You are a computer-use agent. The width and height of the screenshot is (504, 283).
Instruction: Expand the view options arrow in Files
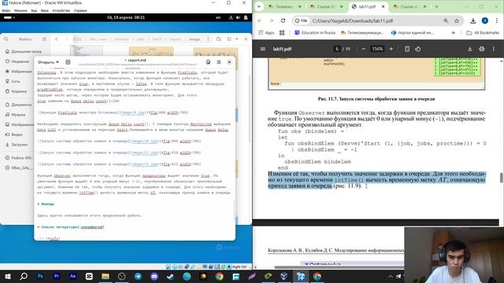(237, 39)
